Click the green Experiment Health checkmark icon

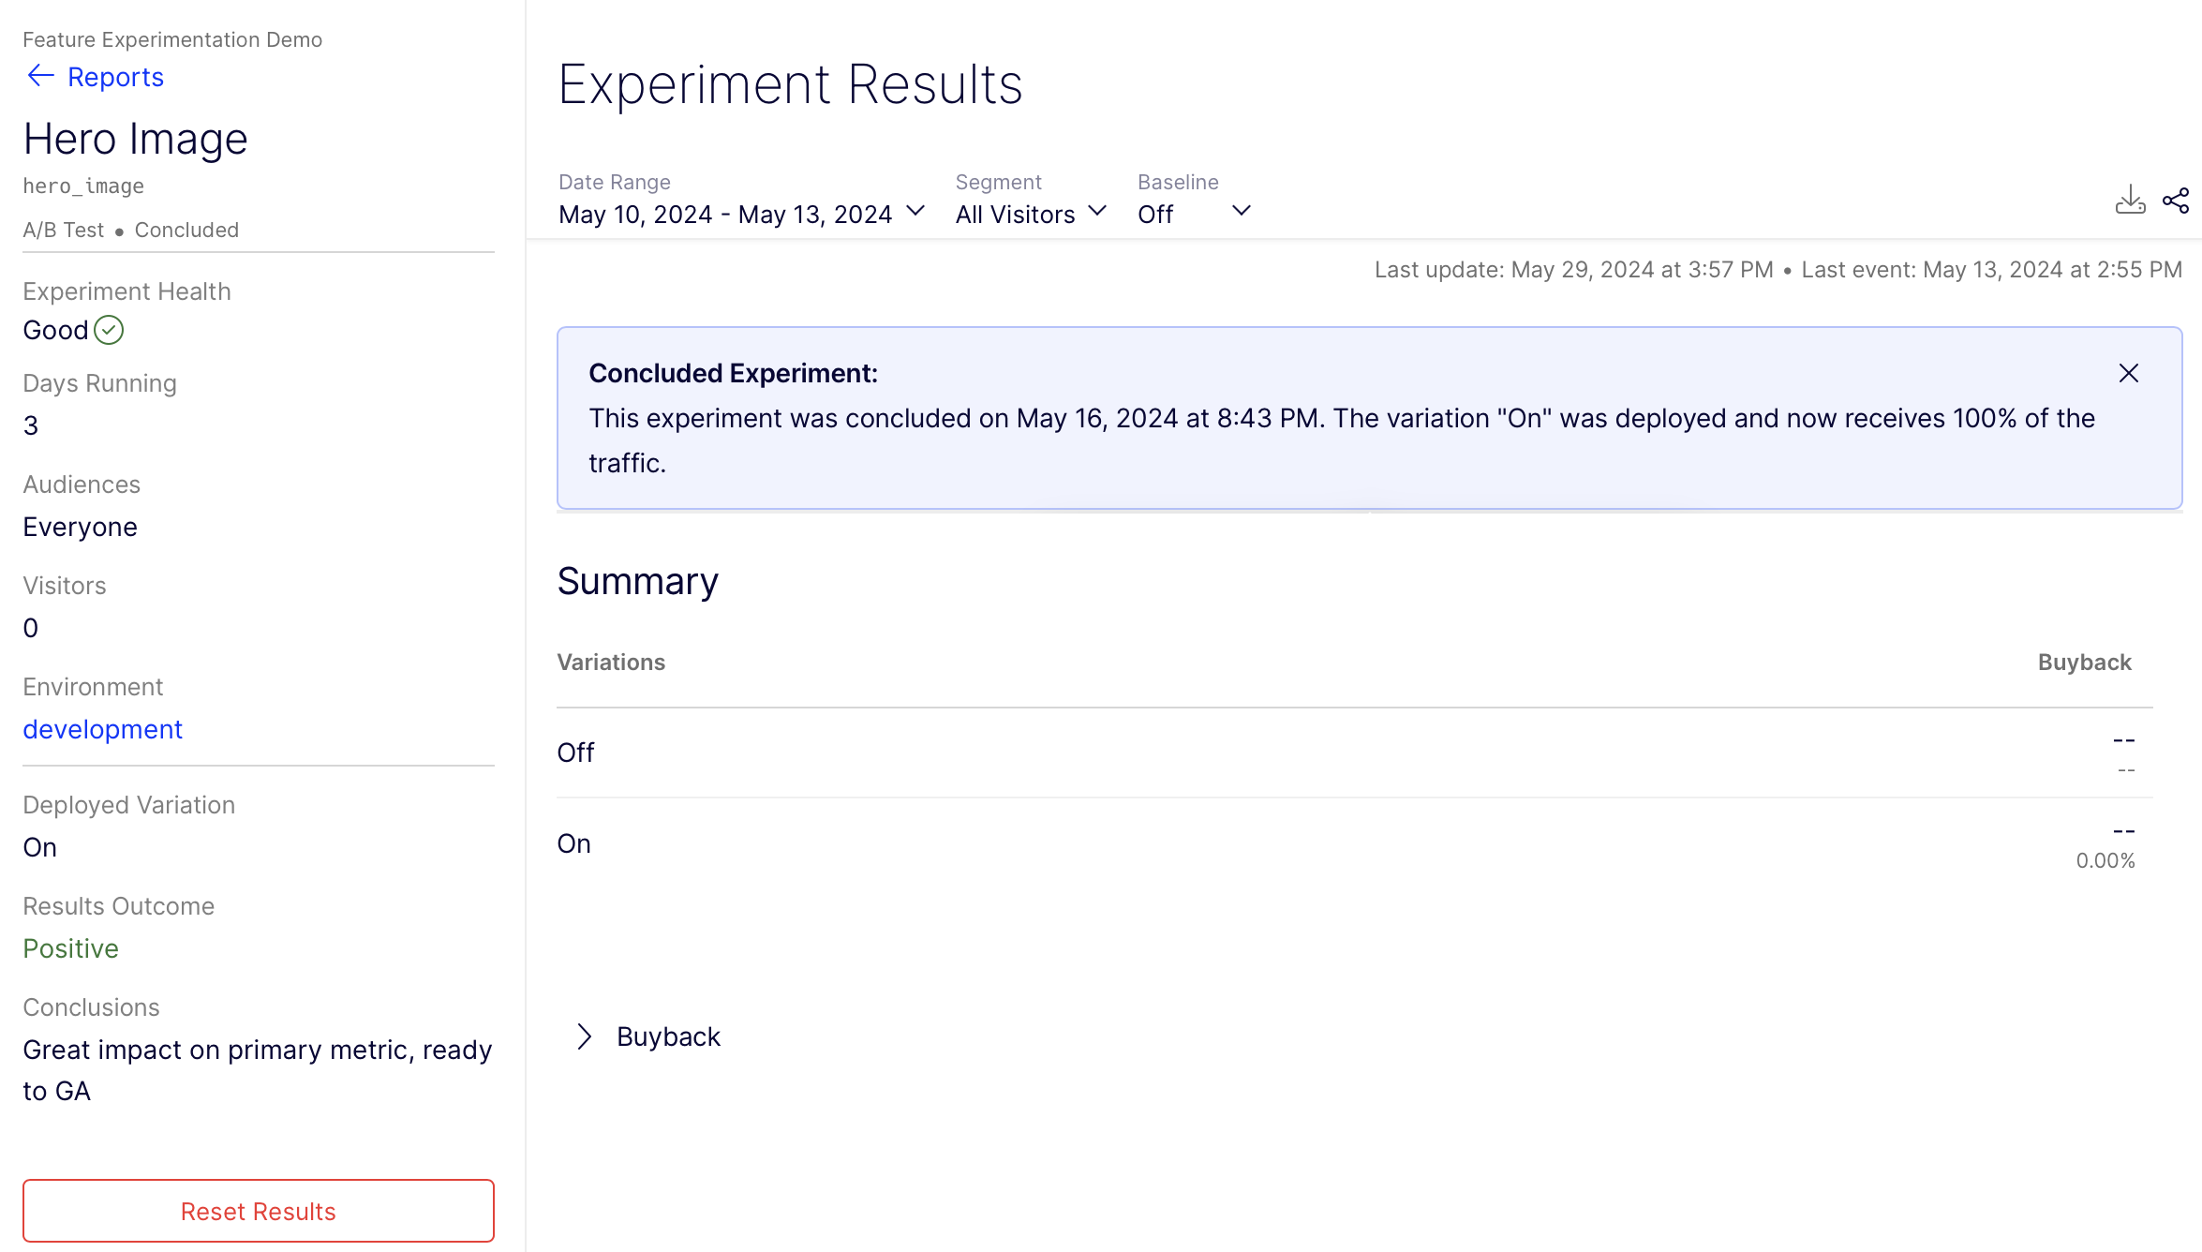(109, 330)
